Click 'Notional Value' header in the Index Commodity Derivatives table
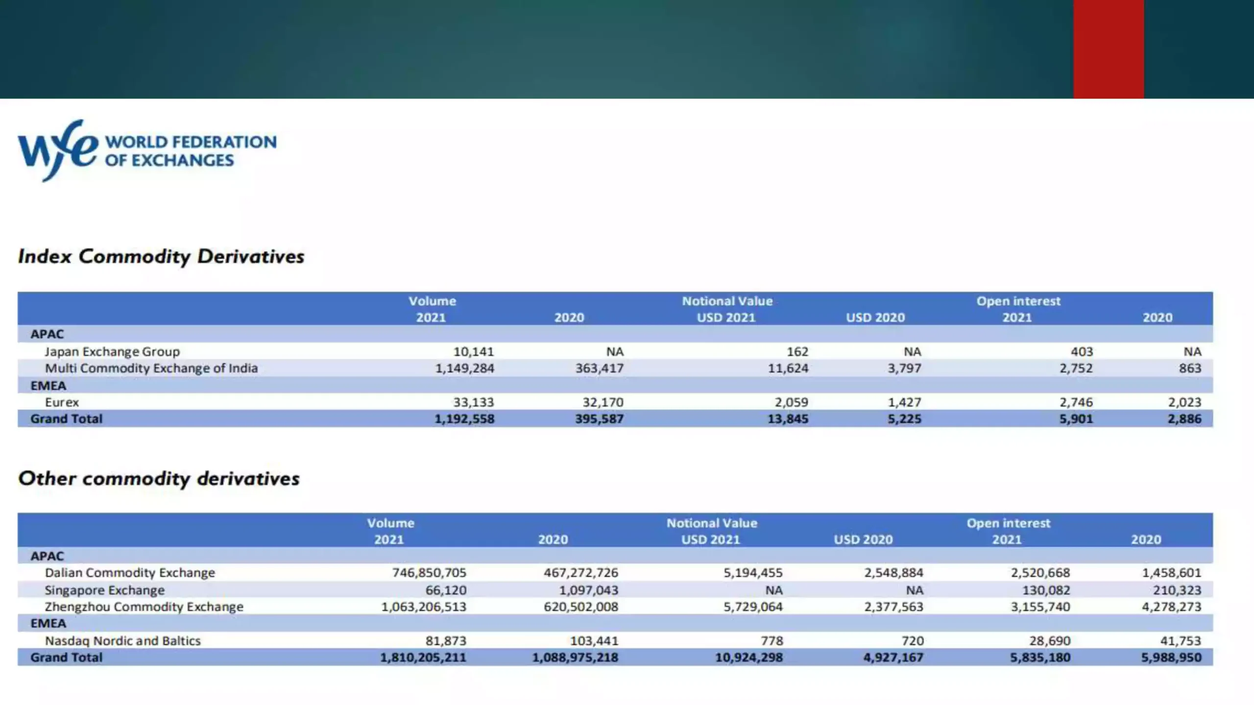This screenshot has width=1254, height=705. point(727,301)
